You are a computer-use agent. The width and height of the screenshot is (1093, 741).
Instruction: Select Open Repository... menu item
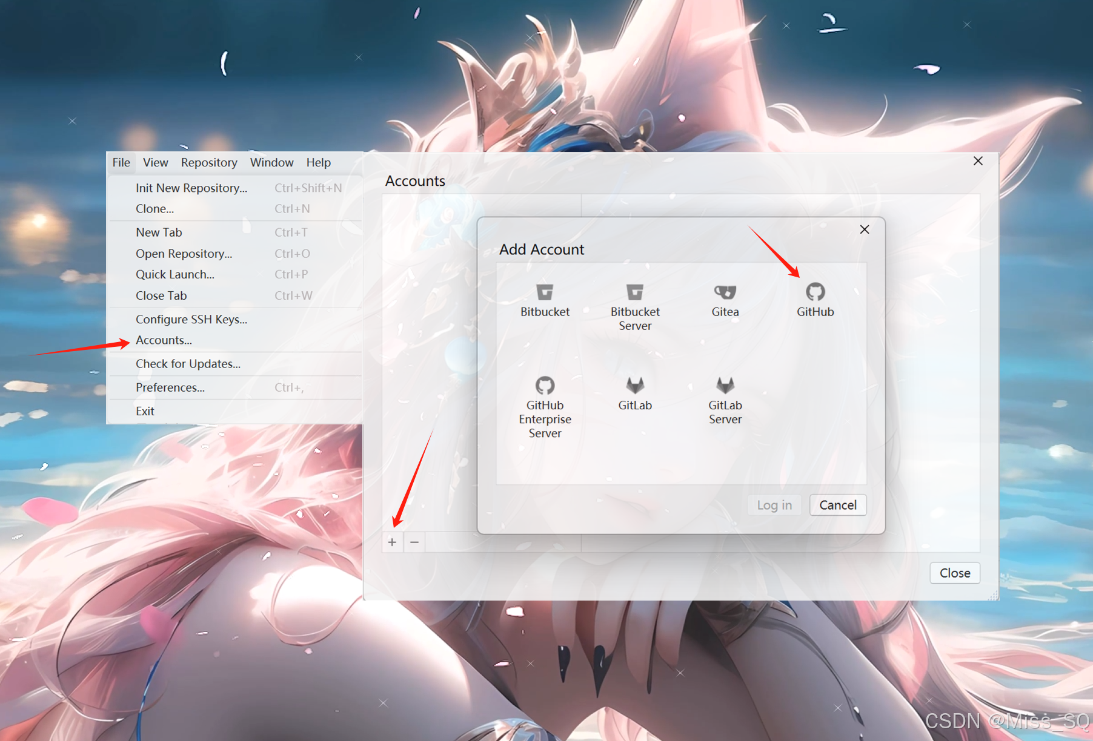coord(235,254)
